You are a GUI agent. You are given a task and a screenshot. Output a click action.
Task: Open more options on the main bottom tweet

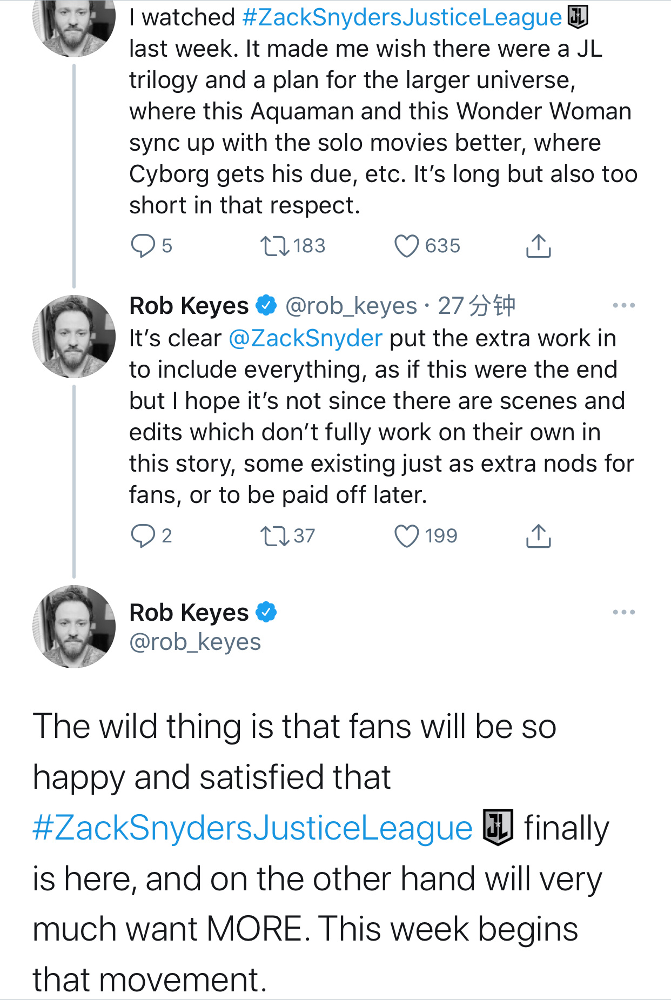tap(623, 612)
